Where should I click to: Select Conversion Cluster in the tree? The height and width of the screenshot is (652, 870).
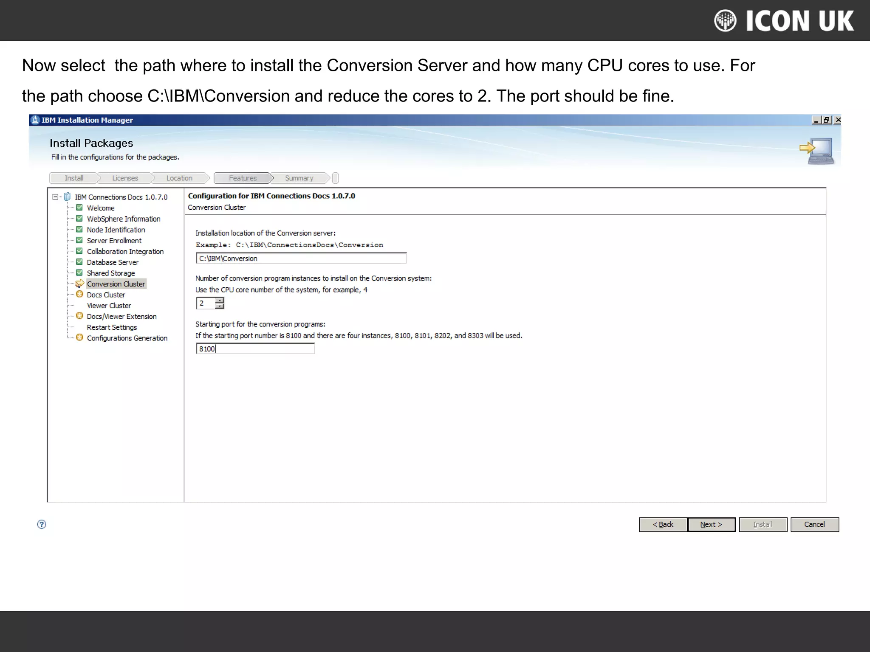[116, 284]
